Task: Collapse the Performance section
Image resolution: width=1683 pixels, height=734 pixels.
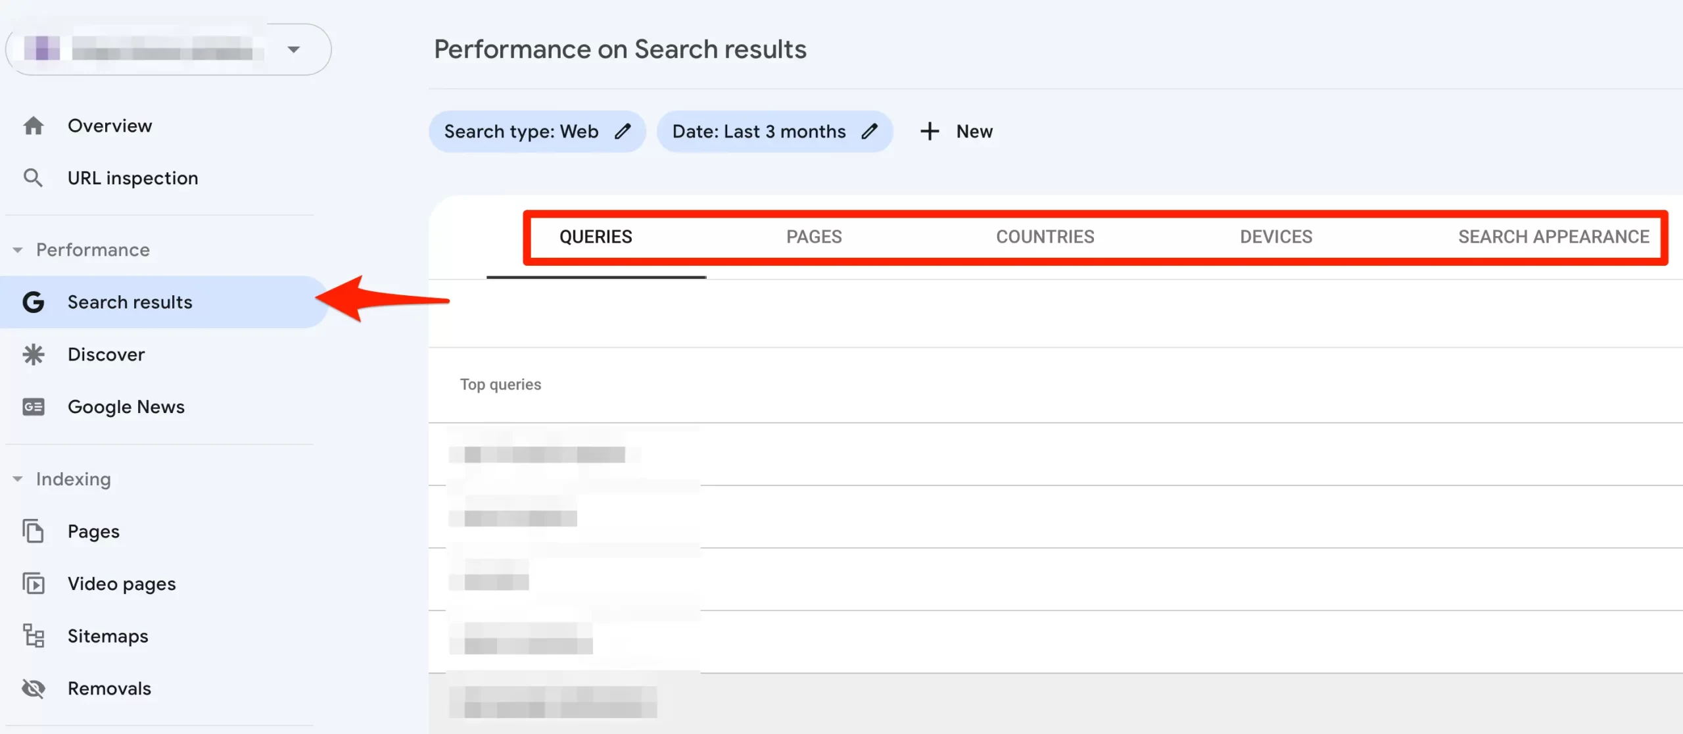Action: tap(18, 250)
